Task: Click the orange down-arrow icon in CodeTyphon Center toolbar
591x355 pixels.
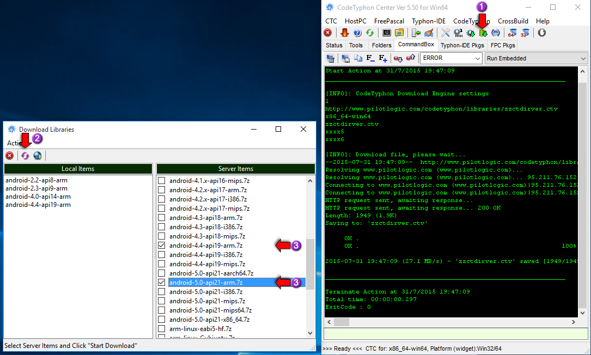Action: (344, 33)
